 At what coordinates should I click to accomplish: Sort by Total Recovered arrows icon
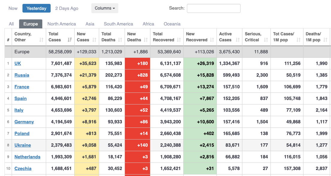179,40
